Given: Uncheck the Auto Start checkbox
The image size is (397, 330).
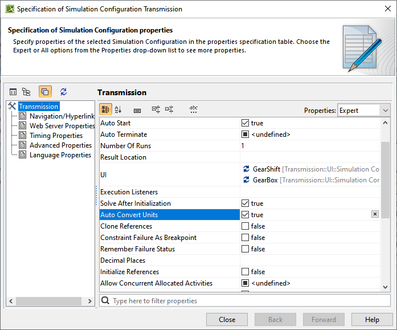Looking at the screenshot, I should [245, 123].
